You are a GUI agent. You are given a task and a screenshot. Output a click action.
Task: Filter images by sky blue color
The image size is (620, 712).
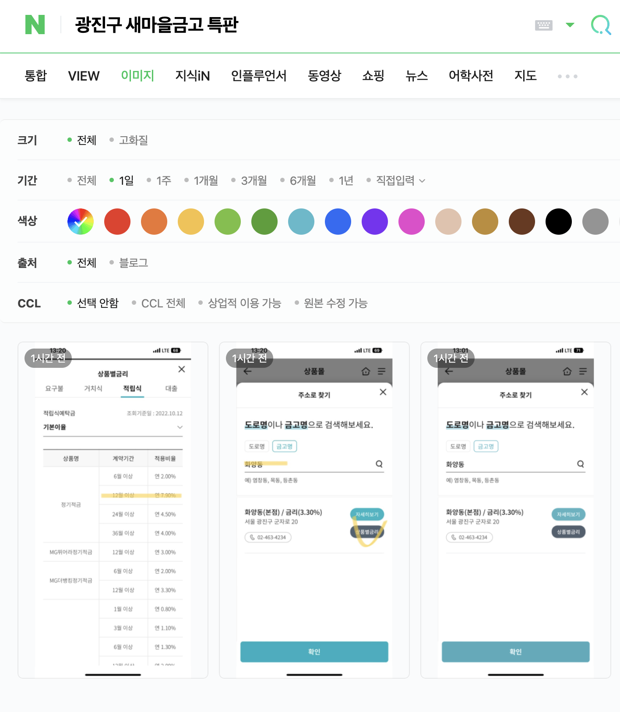pyautogui.click(x=301, y=222)
